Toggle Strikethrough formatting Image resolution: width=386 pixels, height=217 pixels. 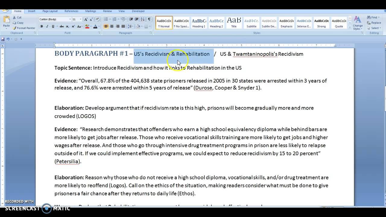coord(62,27)
